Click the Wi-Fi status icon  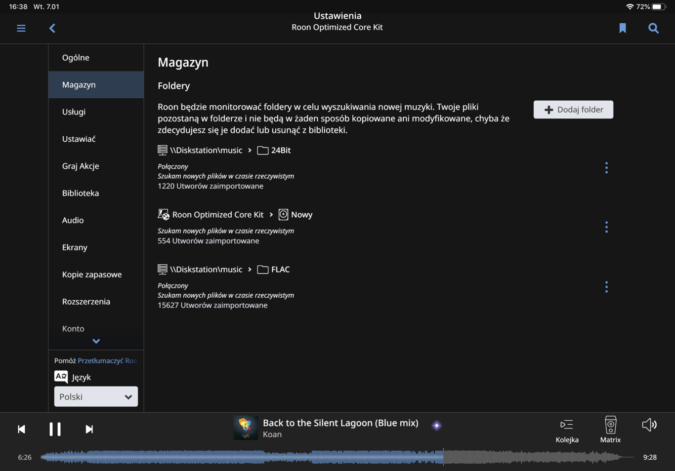[x=630, y=7]
